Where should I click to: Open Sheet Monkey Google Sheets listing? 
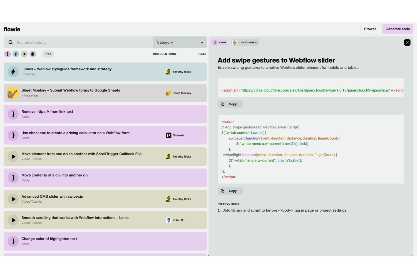pyautogui.click(x=105, y=93)
